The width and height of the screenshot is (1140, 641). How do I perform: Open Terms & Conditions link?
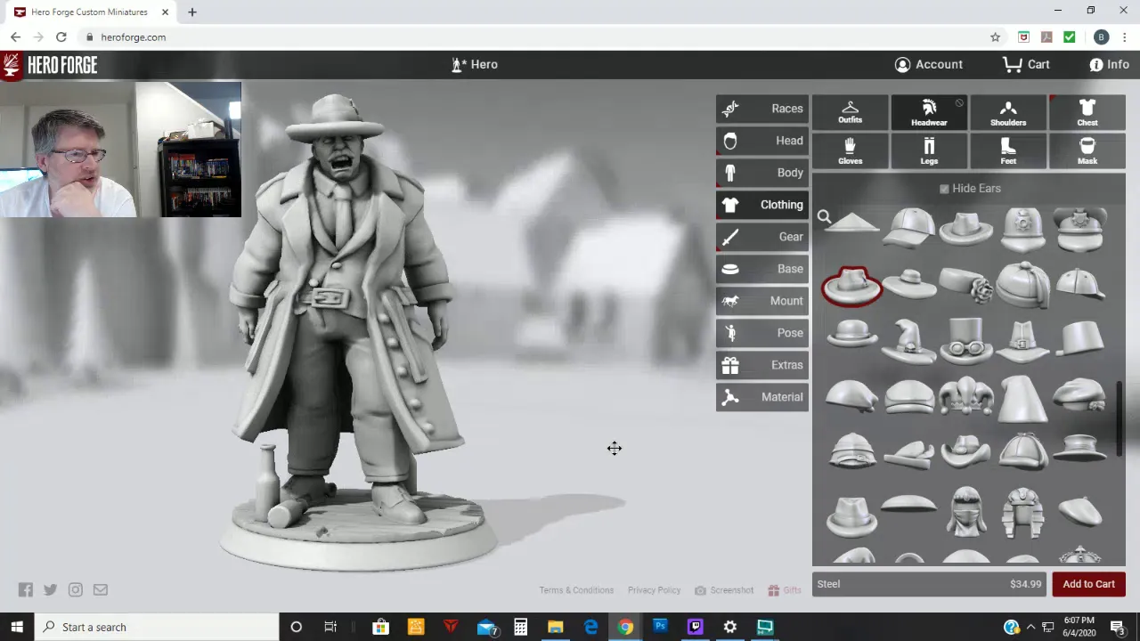(x=576, y=590)
